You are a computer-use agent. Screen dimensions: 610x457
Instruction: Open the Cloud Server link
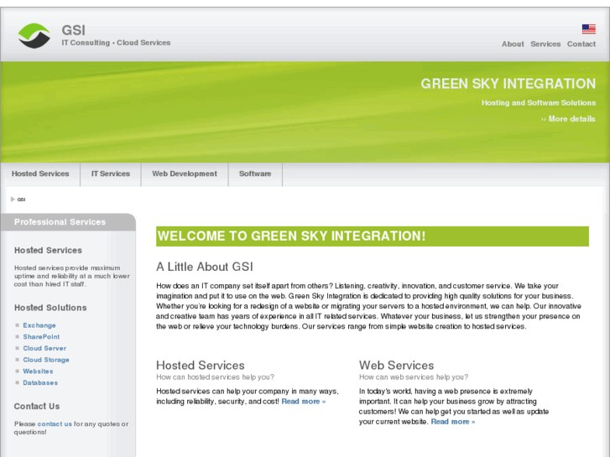[x=44, y=348]
